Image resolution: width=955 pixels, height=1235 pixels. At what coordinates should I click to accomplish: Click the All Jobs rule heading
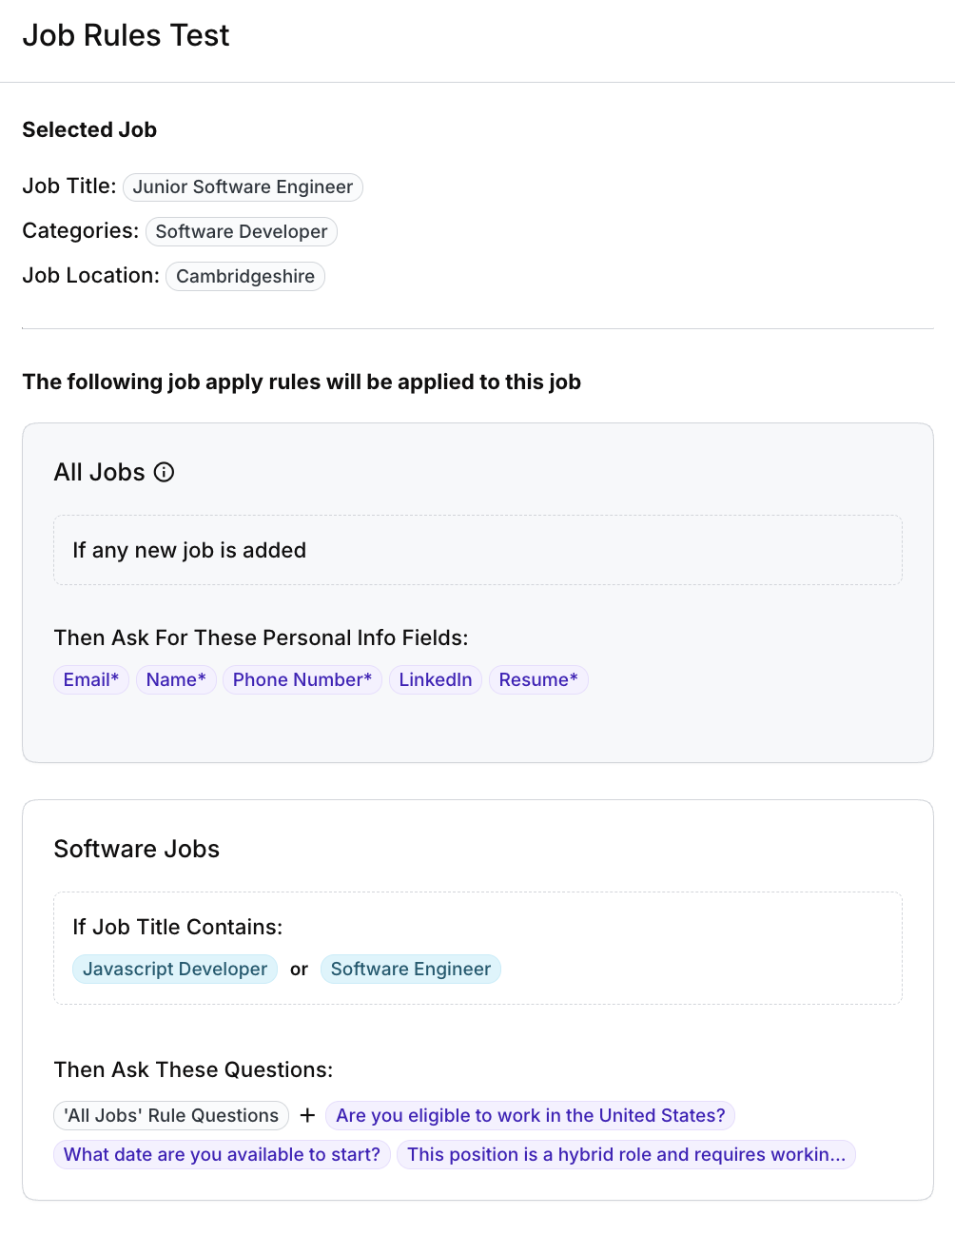pyautogui.click(x=100, y=473)
